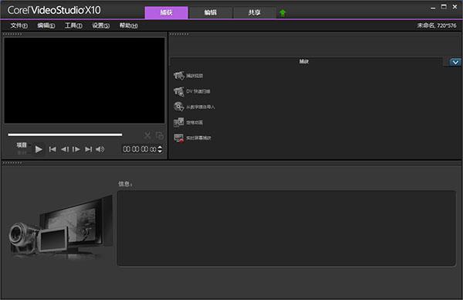Jump to end with End button
This screenshot has width=463, height=300.
[88, 149]
